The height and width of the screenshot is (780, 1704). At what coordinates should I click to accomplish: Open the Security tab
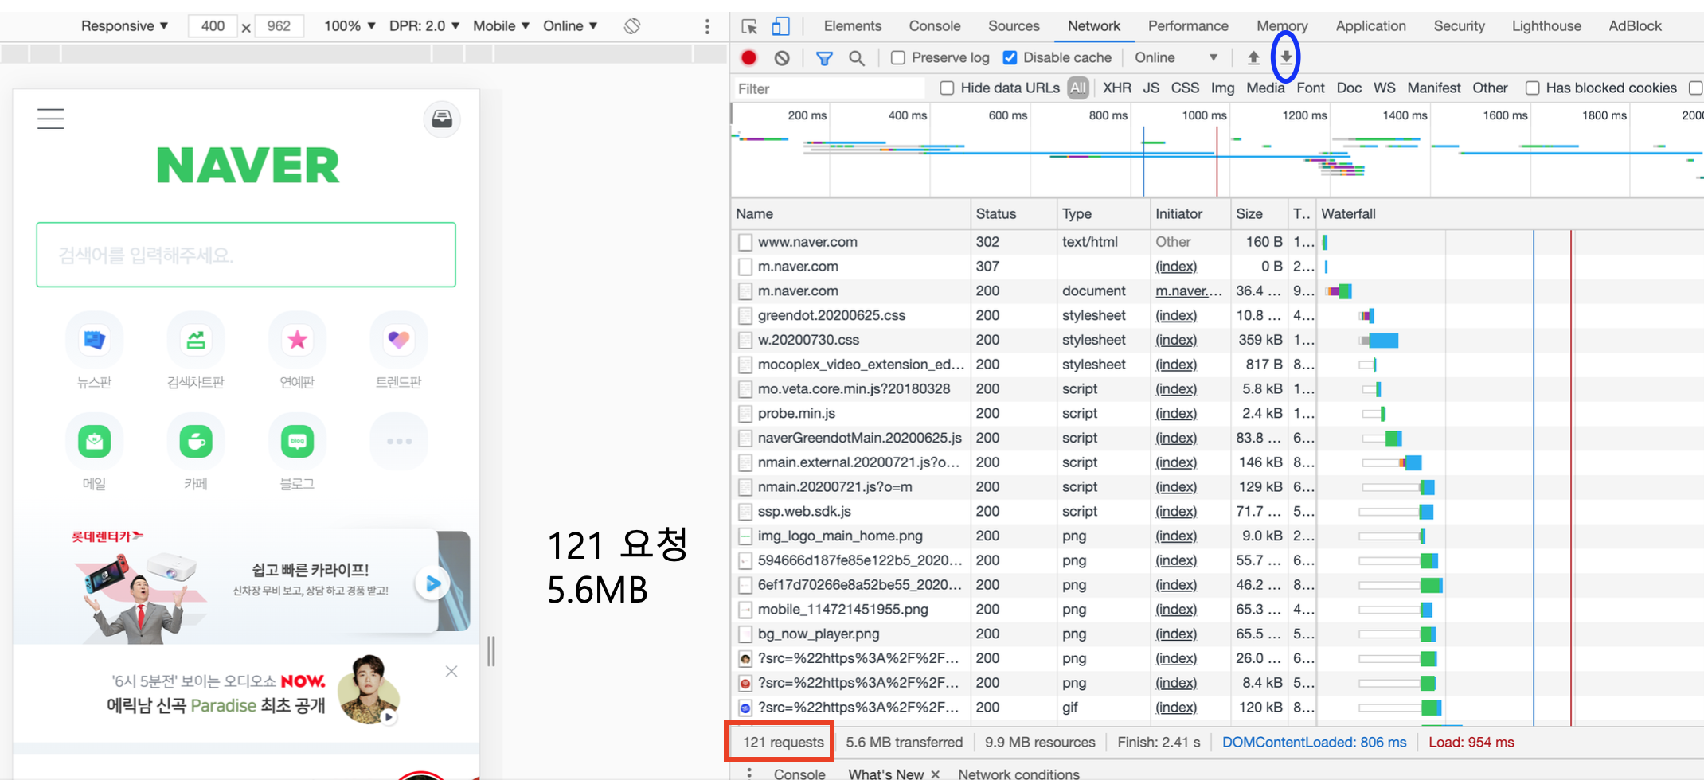tap(1459, 26)
